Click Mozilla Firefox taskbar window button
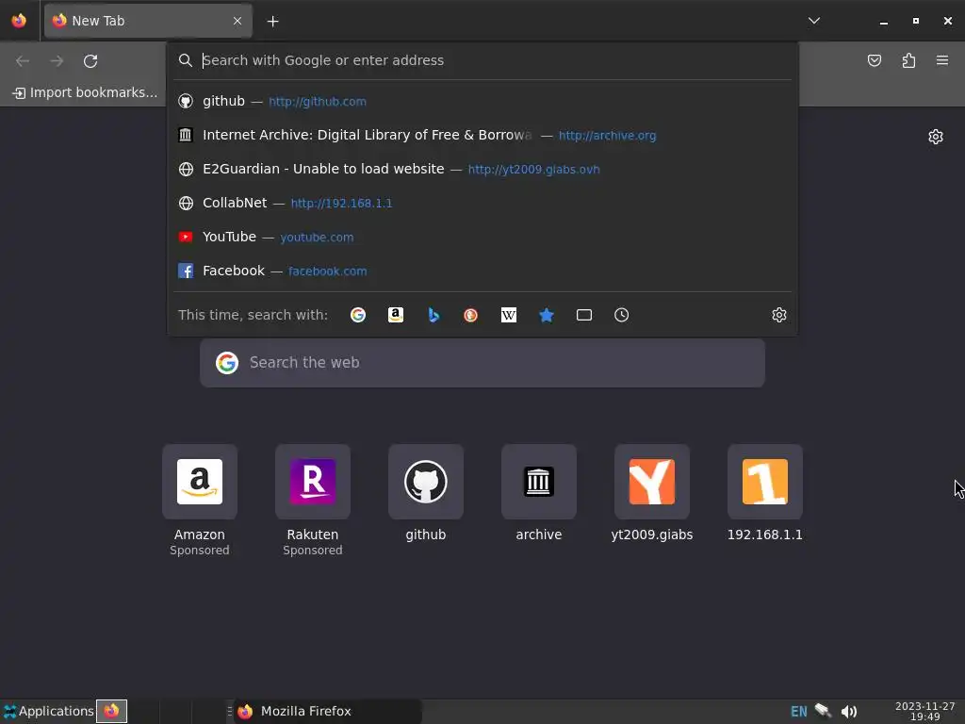 tap(327, 711)
